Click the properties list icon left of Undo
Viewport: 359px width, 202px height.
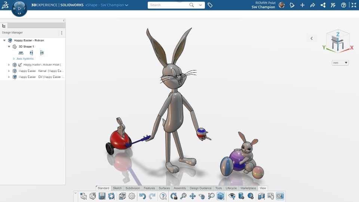[x=122, y=196]
